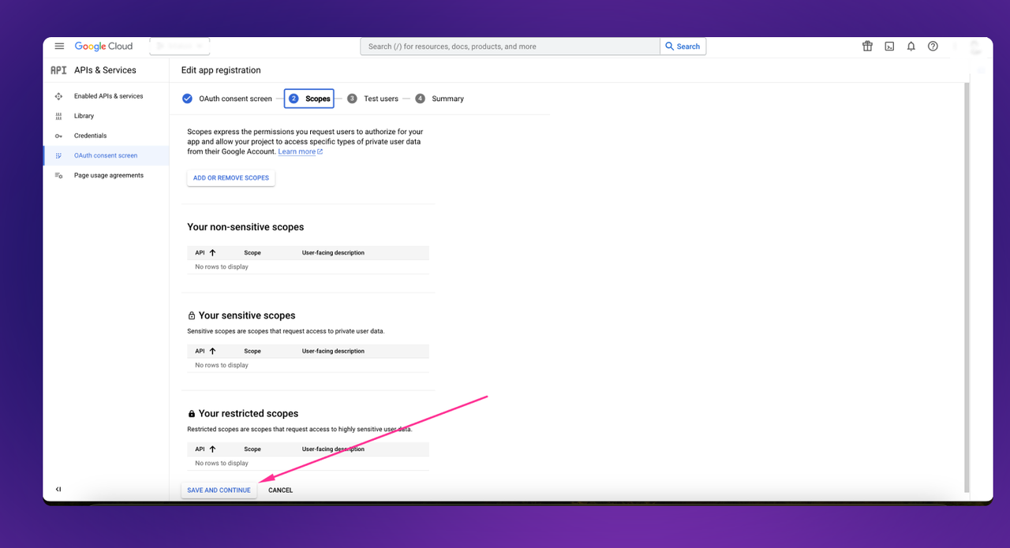Click the Page usage agreements icon
This screenshot has height=548, width=1010.
point(58,175)
